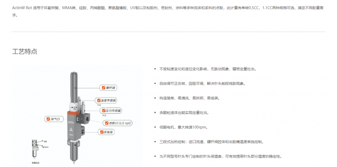Click the bullet about 伺服电机 100rpm speed
The height and width of the screenshot is (167, 337).
point(184,127)
